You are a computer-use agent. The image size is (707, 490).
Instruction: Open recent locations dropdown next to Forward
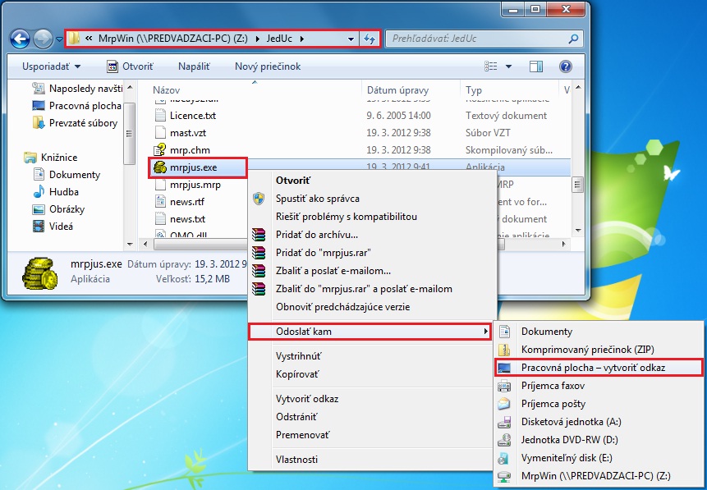tap(59, 39)
